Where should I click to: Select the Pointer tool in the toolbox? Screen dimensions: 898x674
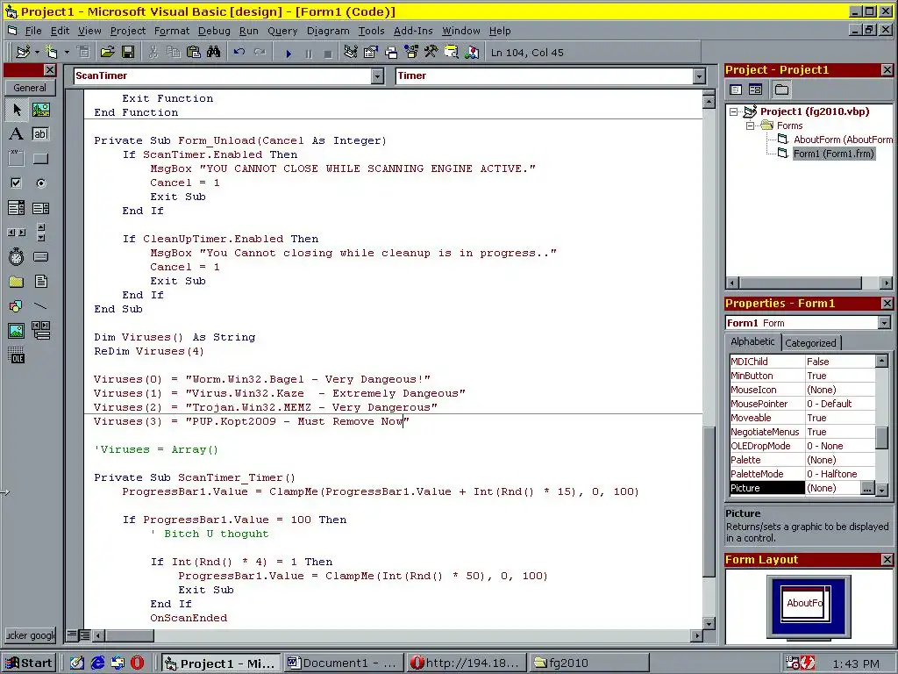[x=17, y=110]
